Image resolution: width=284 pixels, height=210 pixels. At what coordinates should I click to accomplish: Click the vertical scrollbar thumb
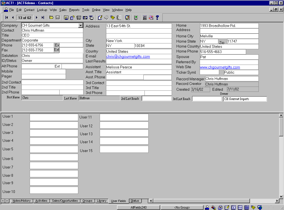[281, 127]
